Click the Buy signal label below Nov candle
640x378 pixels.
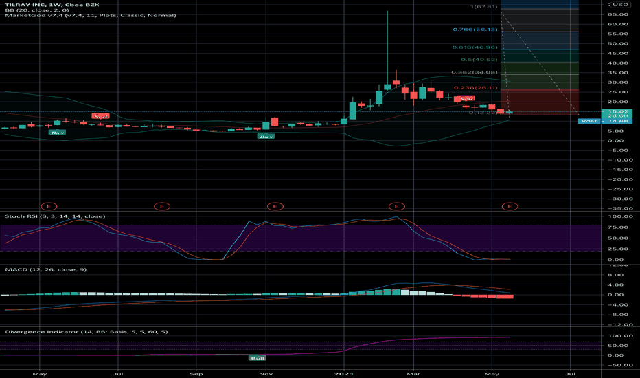click(266, 137)
